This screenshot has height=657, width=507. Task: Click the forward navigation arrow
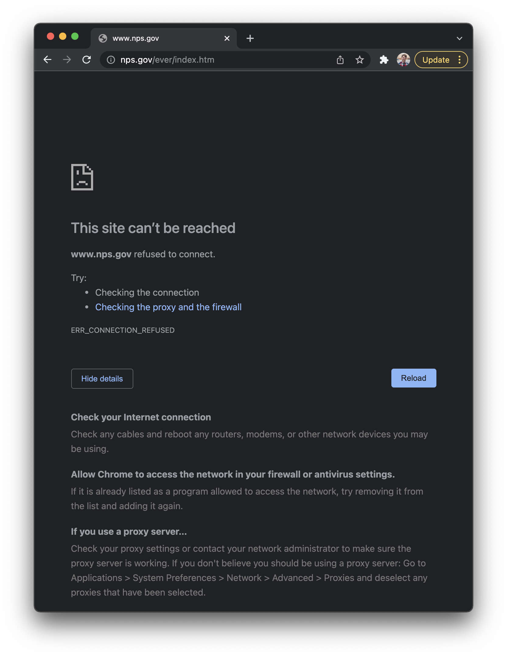67,60
